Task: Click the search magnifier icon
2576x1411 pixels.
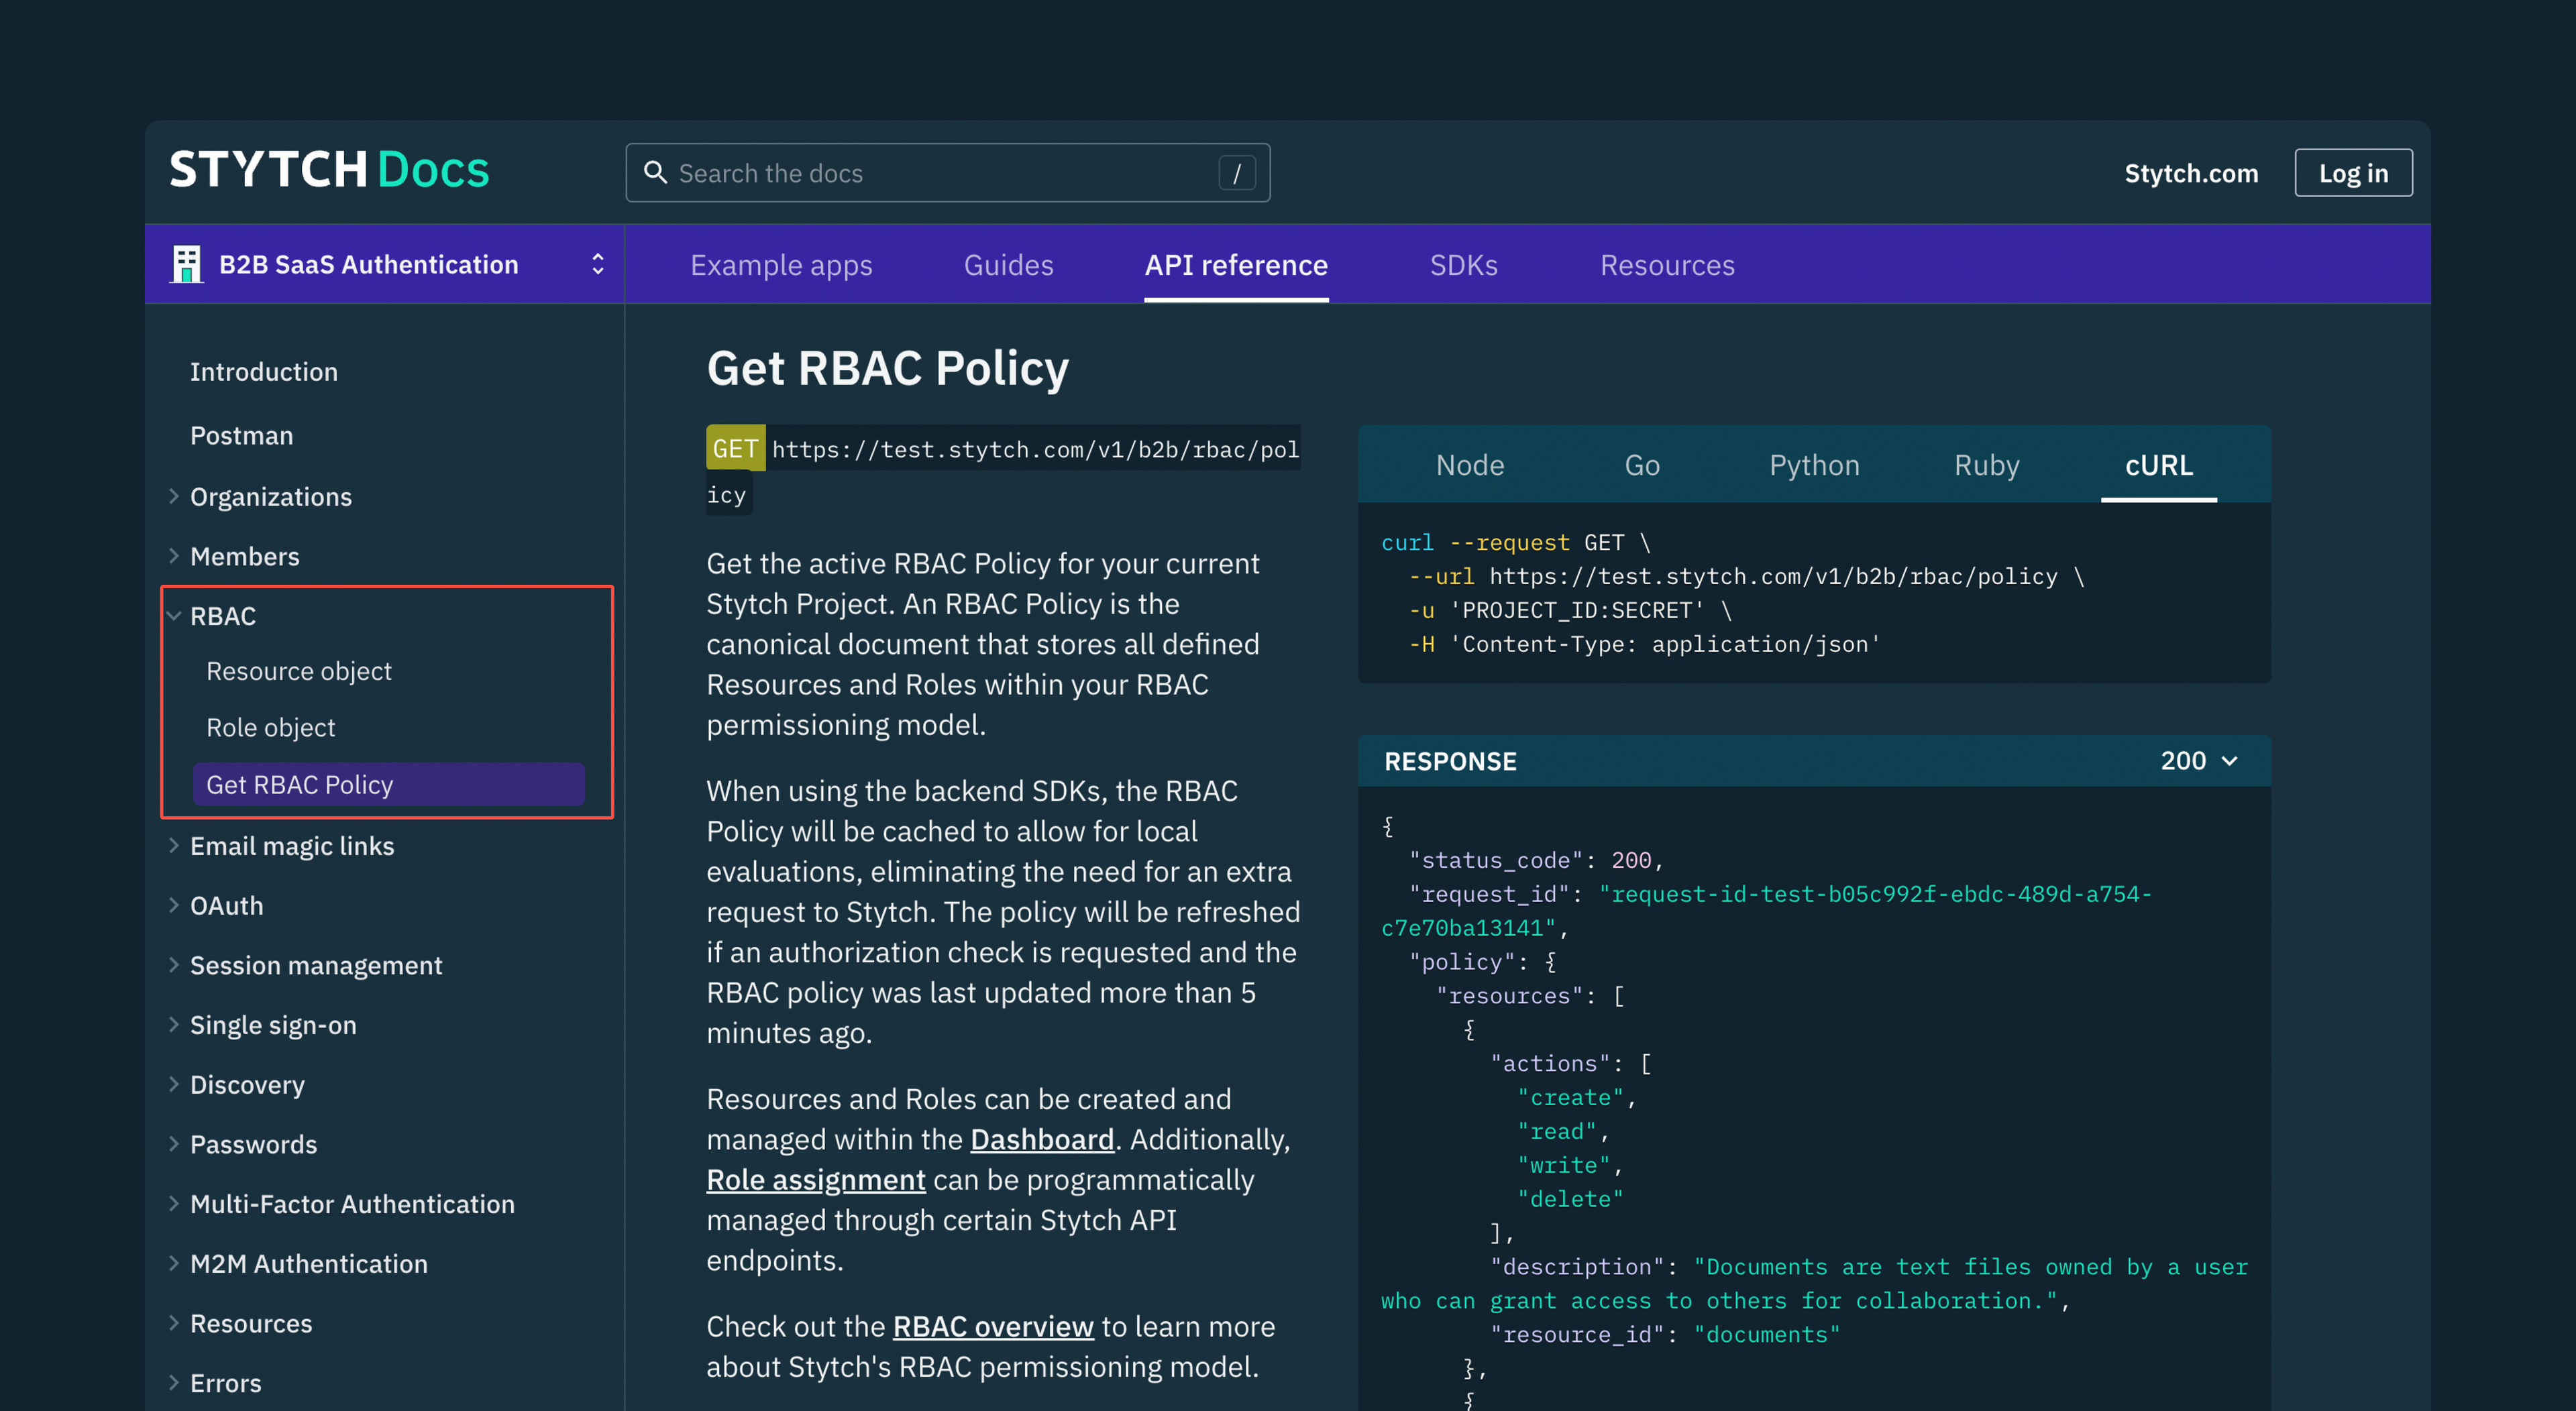Action: coord(655,173)
